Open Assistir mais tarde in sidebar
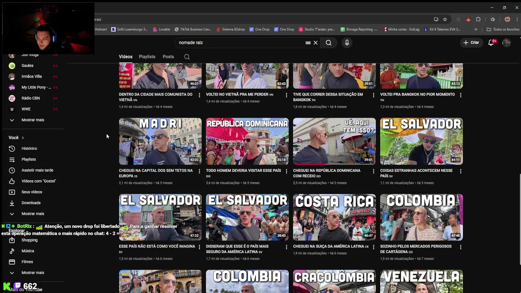Viewport: 521px width, 293px height. 34,170
